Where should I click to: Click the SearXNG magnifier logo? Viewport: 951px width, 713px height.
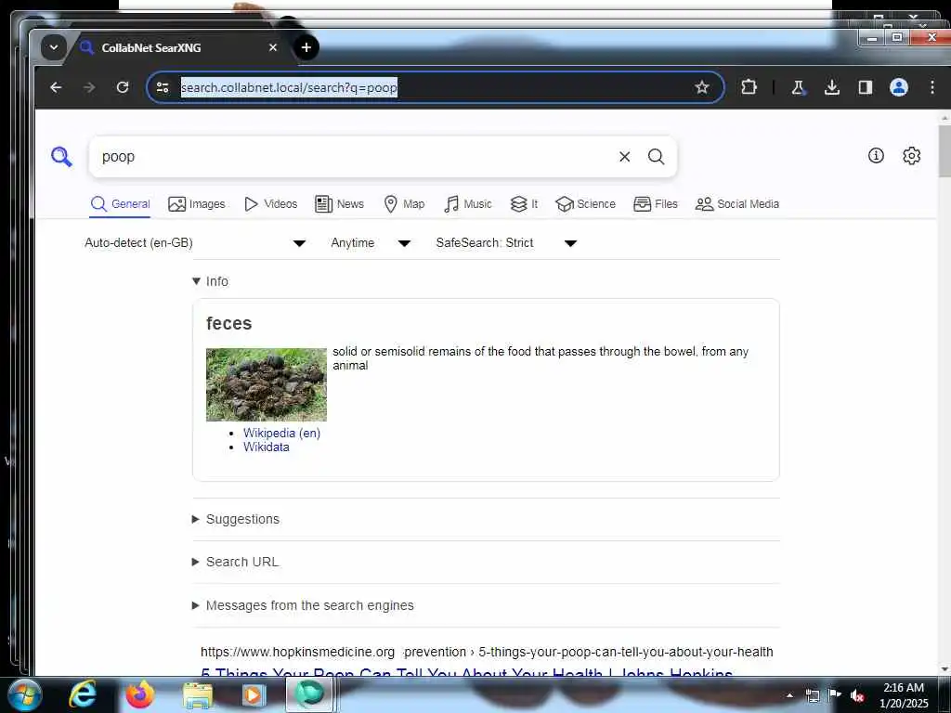click(61, 156)
